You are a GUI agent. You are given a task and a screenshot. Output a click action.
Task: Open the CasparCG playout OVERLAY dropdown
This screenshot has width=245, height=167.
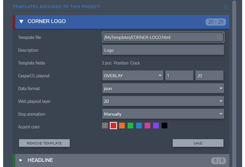click(x=133, y=76)
